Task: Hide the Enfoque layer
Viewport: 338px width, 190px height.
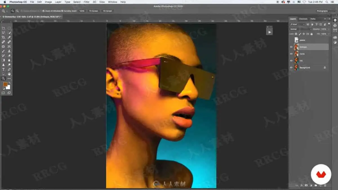Action: 291,47
